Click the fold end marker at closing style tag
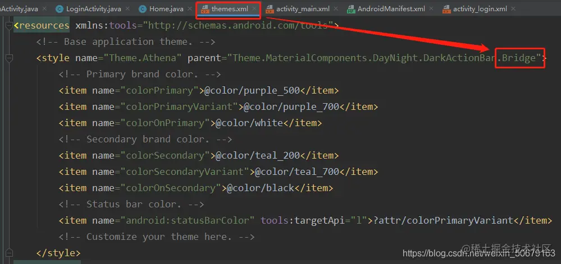The image size is (561, 264). (x=9, y=253)
